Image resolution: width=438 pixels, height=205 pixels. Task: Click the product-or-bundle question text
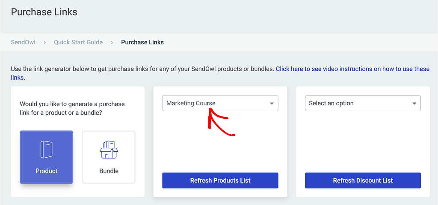click(x=72, y=109)
